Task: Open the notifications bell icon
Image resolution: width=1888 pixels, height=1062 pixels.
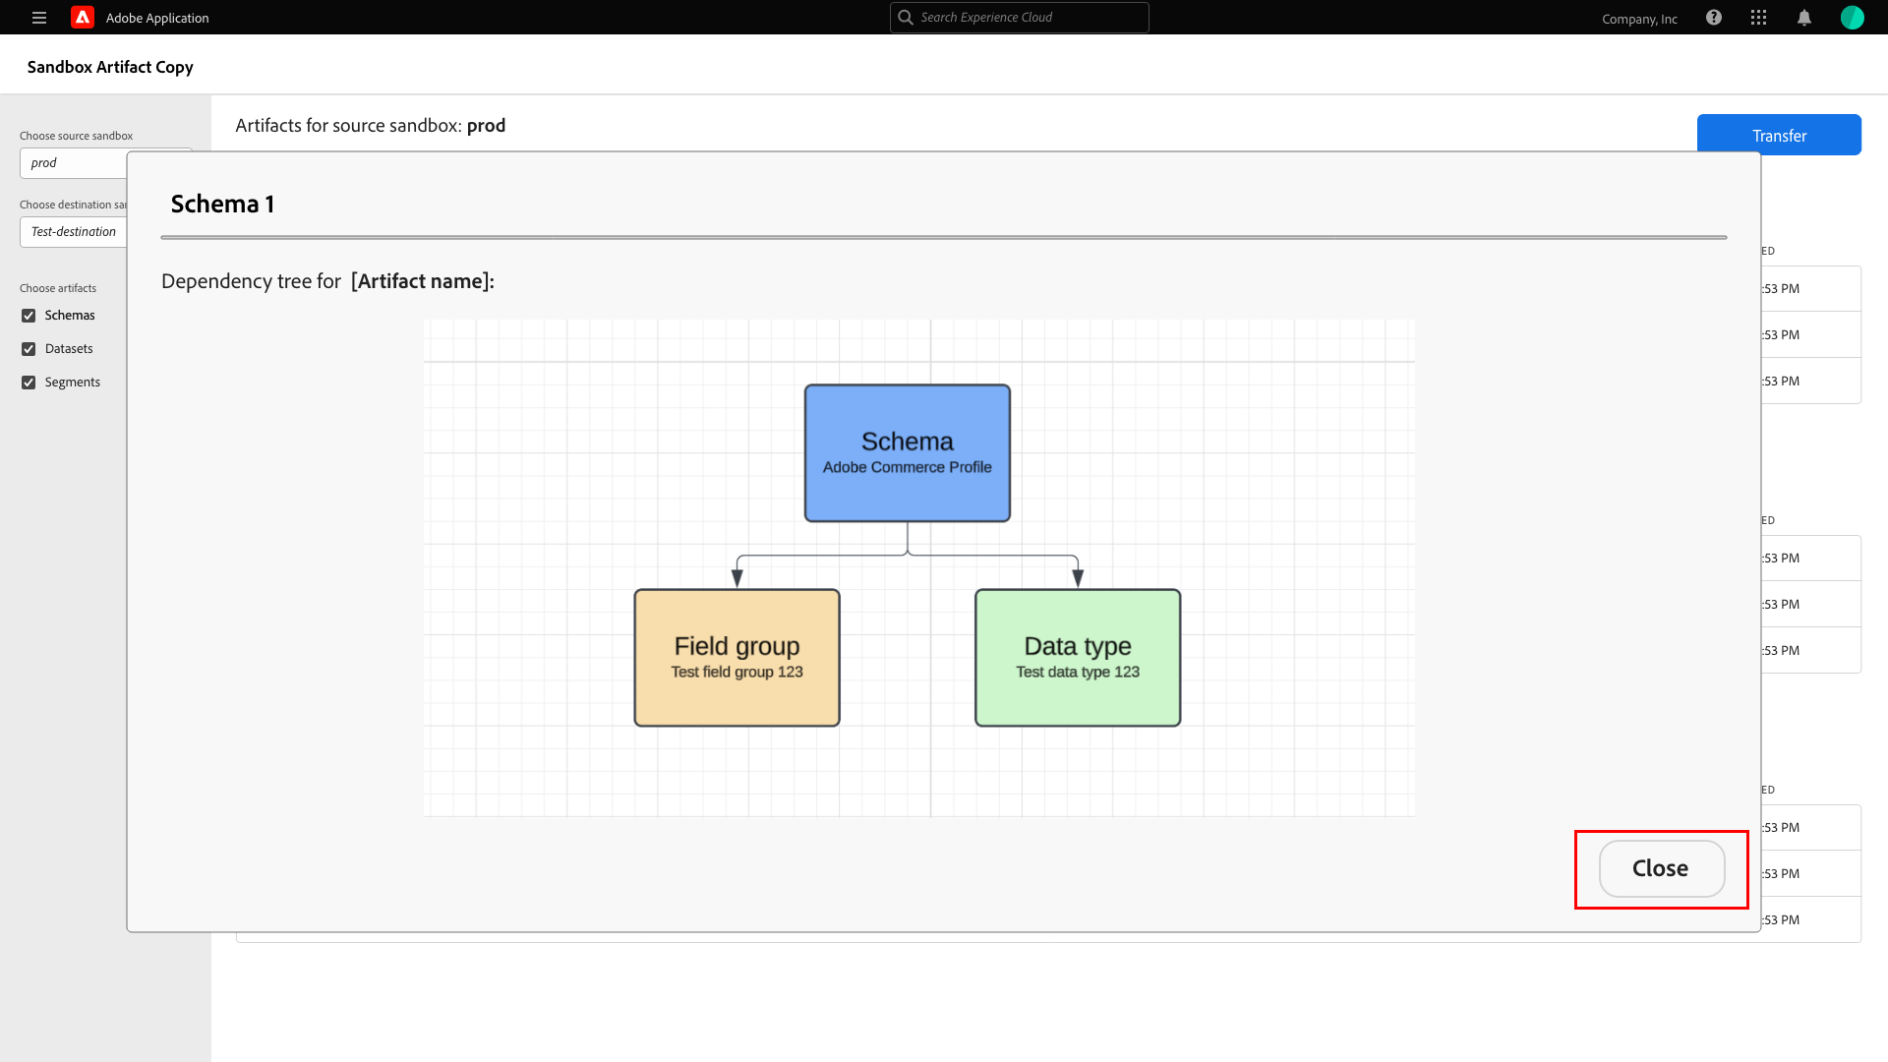Action: [1804, 18]
